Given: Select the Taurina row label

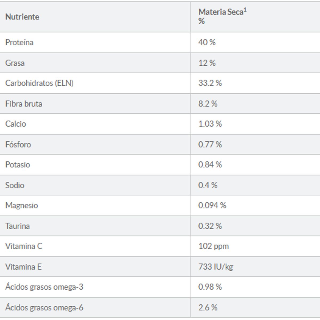Looking at the screenshot, I should point(18,226).
